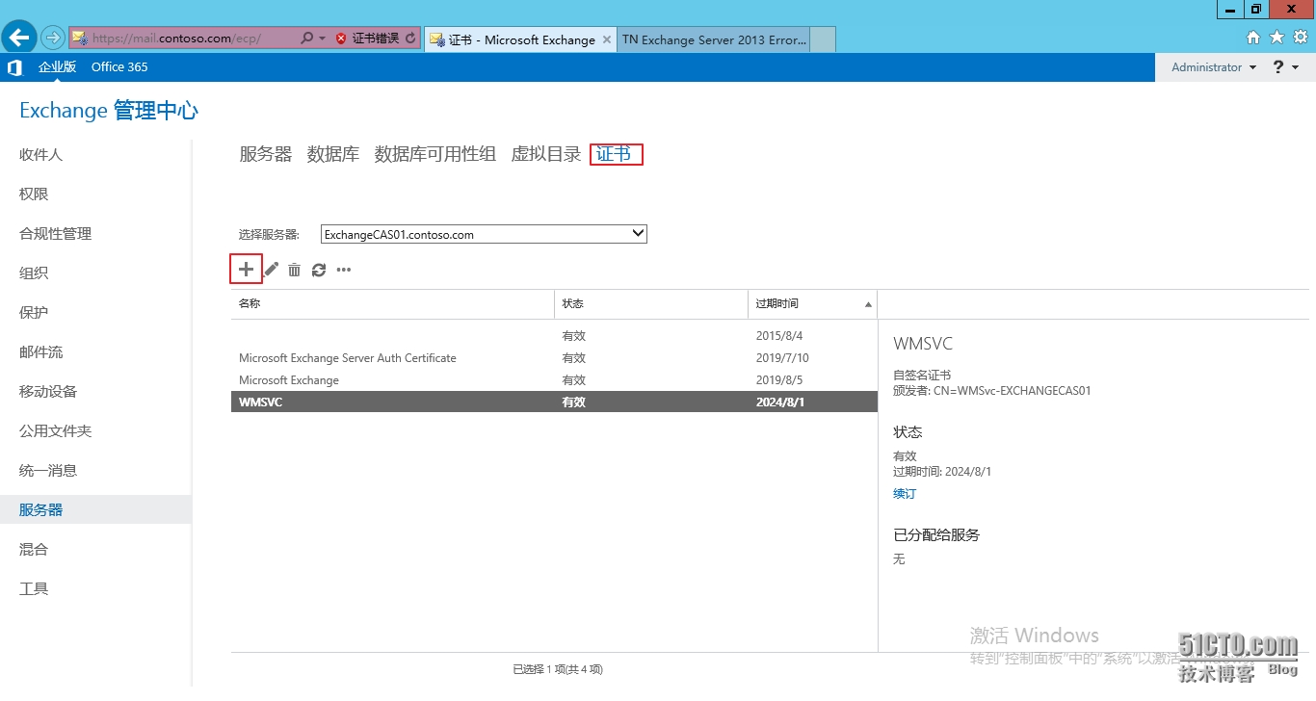Click the 过期时间 column sort arrow

pyautogui.click(x=868, y=303)
